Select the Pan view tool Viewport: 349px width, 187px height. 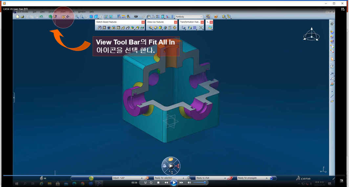(68, 17)
